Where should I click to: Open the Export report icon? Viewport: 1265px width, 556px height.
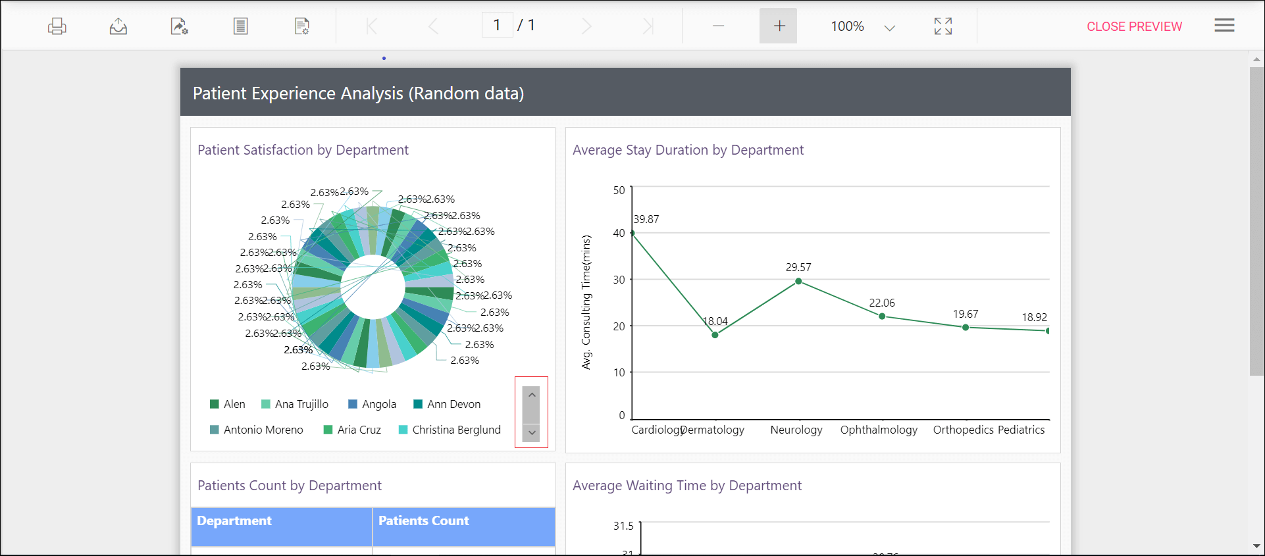(x=118, y=26)
